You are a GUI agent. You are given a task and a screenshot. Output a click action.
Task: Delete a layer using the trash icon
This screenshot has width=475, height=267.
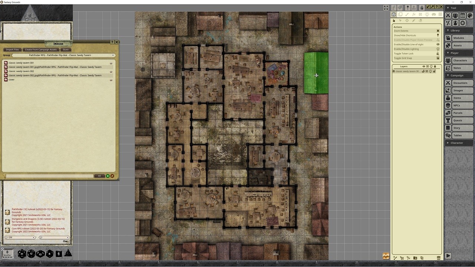(439, 258)
